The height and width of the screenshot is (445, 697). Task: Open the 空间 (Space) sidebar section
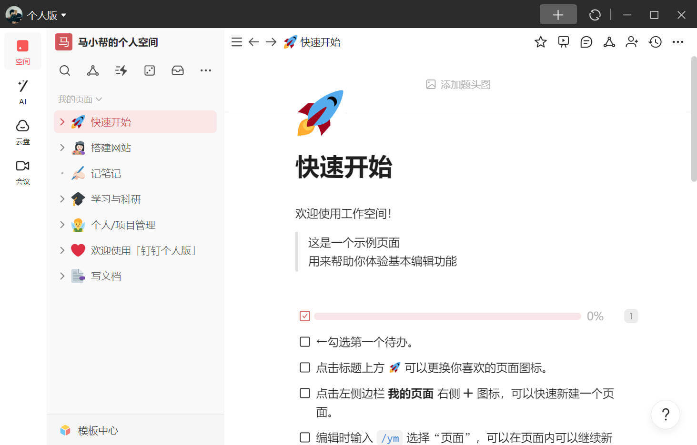pos(22,51)
